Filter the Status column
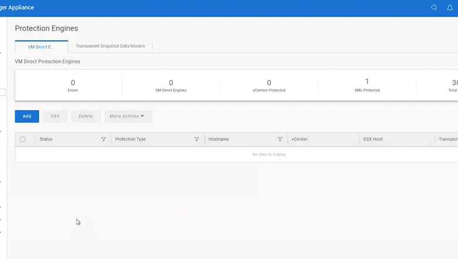 [103, 139]
